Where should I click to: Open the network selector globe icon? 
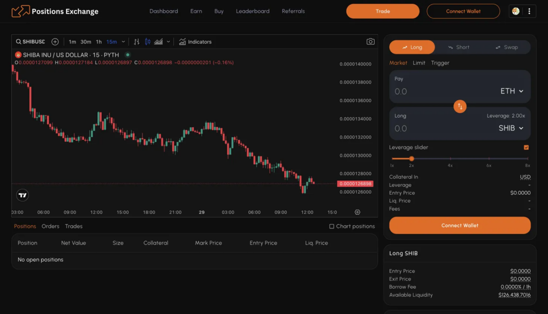click(x=515, y=11)
